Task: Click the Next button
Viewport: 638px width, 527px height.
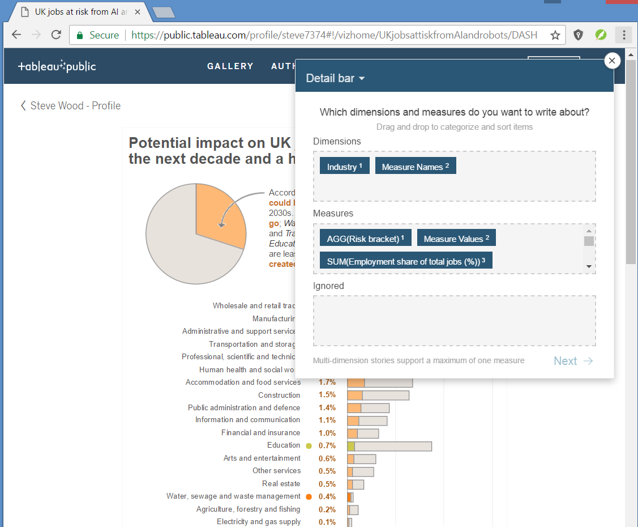Action: click(573, 361)
